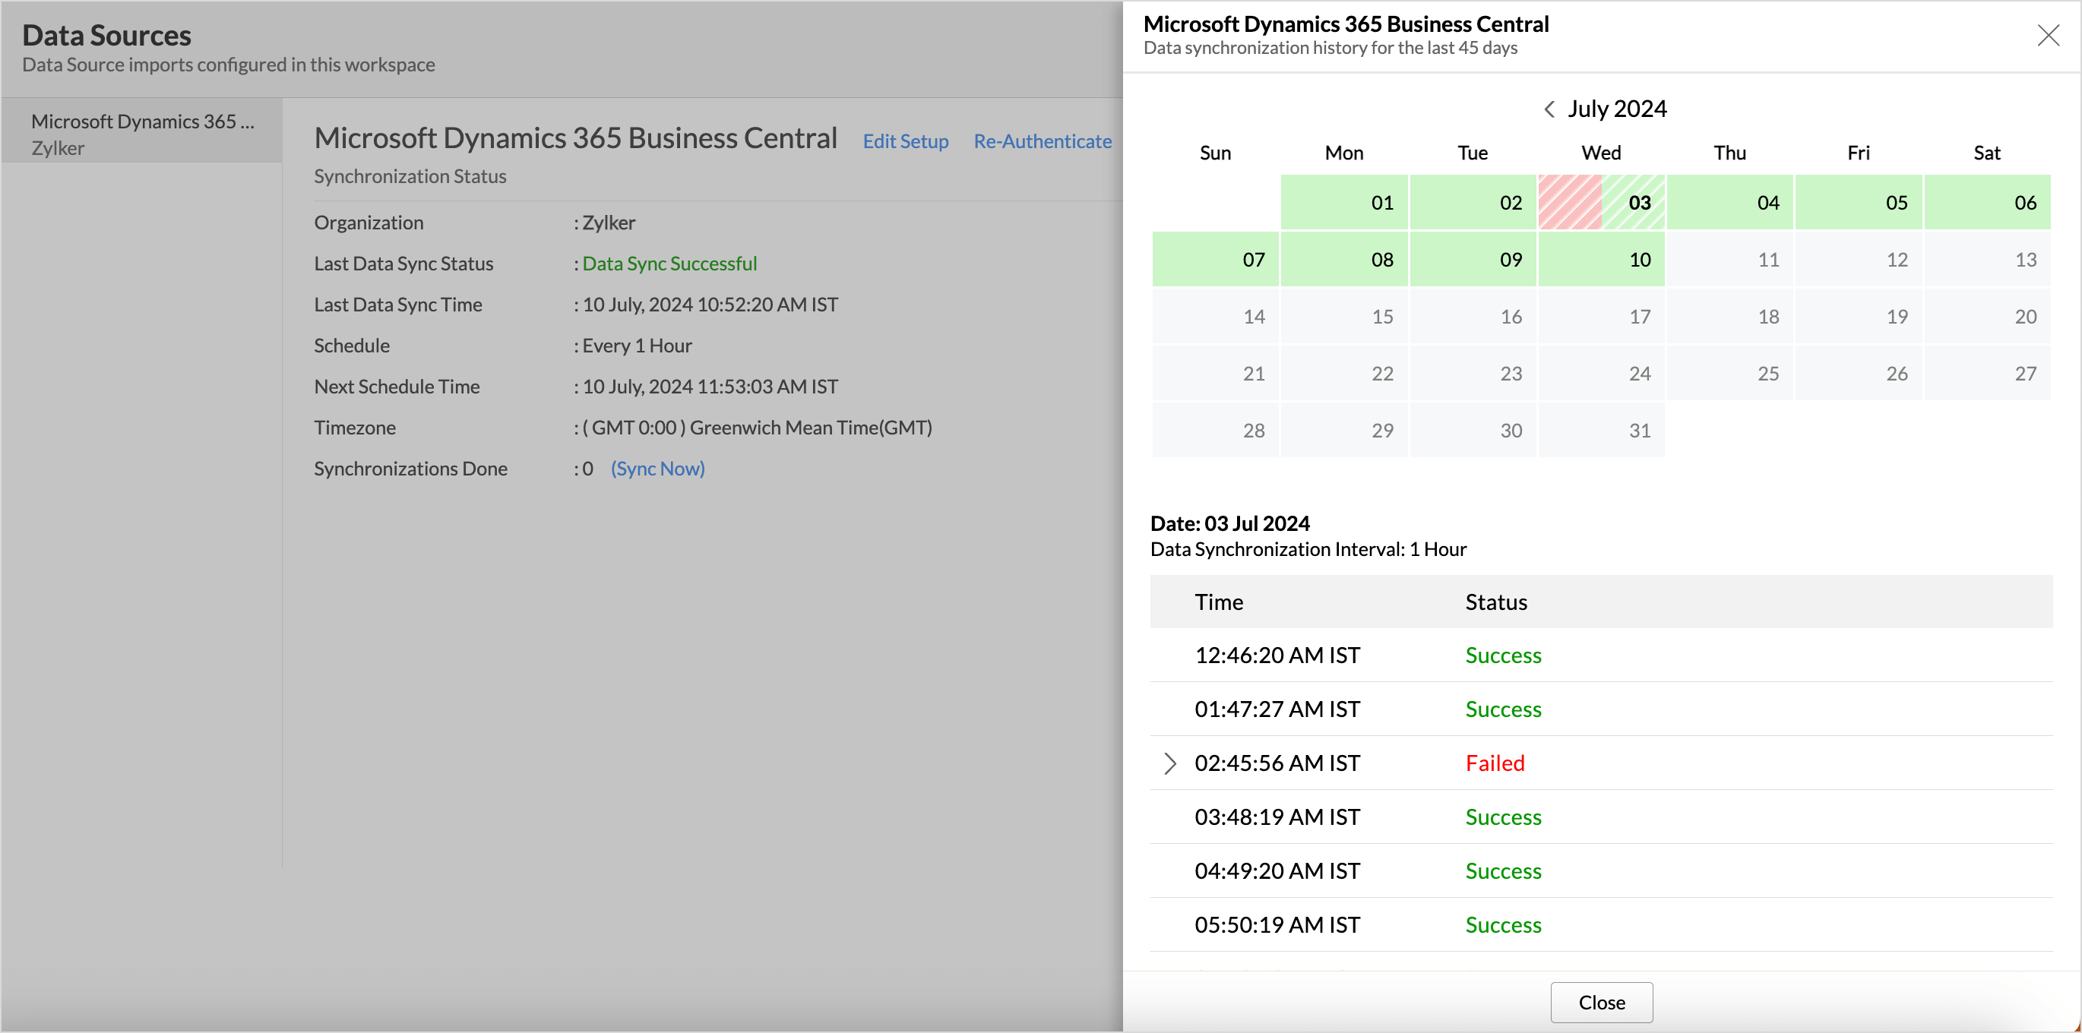Screen dimensions: 2082x1033
Task: Select Microsoft Dynamics 365 source in sidebar
Action: point(142,133)
